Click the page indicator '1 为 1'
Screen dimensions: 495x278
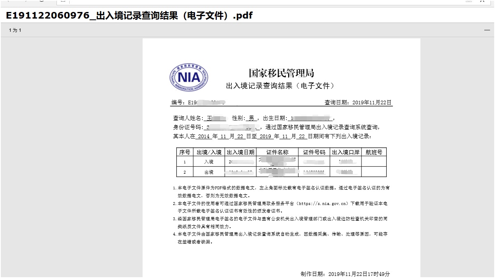point(15,30)
